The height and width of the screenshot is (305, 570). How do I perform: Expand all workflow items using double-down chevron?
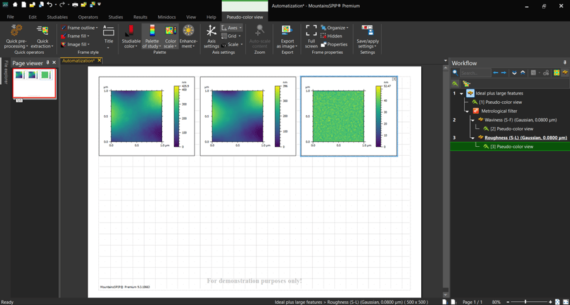click(x=514, y=73)
